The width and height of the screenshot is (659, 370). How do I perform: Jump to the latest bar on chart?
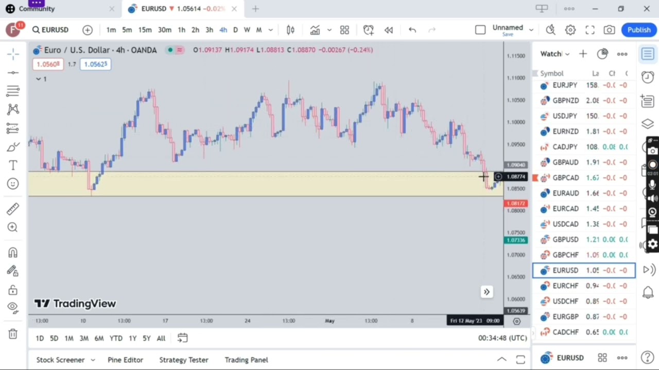487,292
